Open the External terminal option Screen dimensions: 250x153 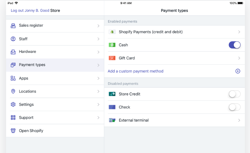[x=175, y=120]
